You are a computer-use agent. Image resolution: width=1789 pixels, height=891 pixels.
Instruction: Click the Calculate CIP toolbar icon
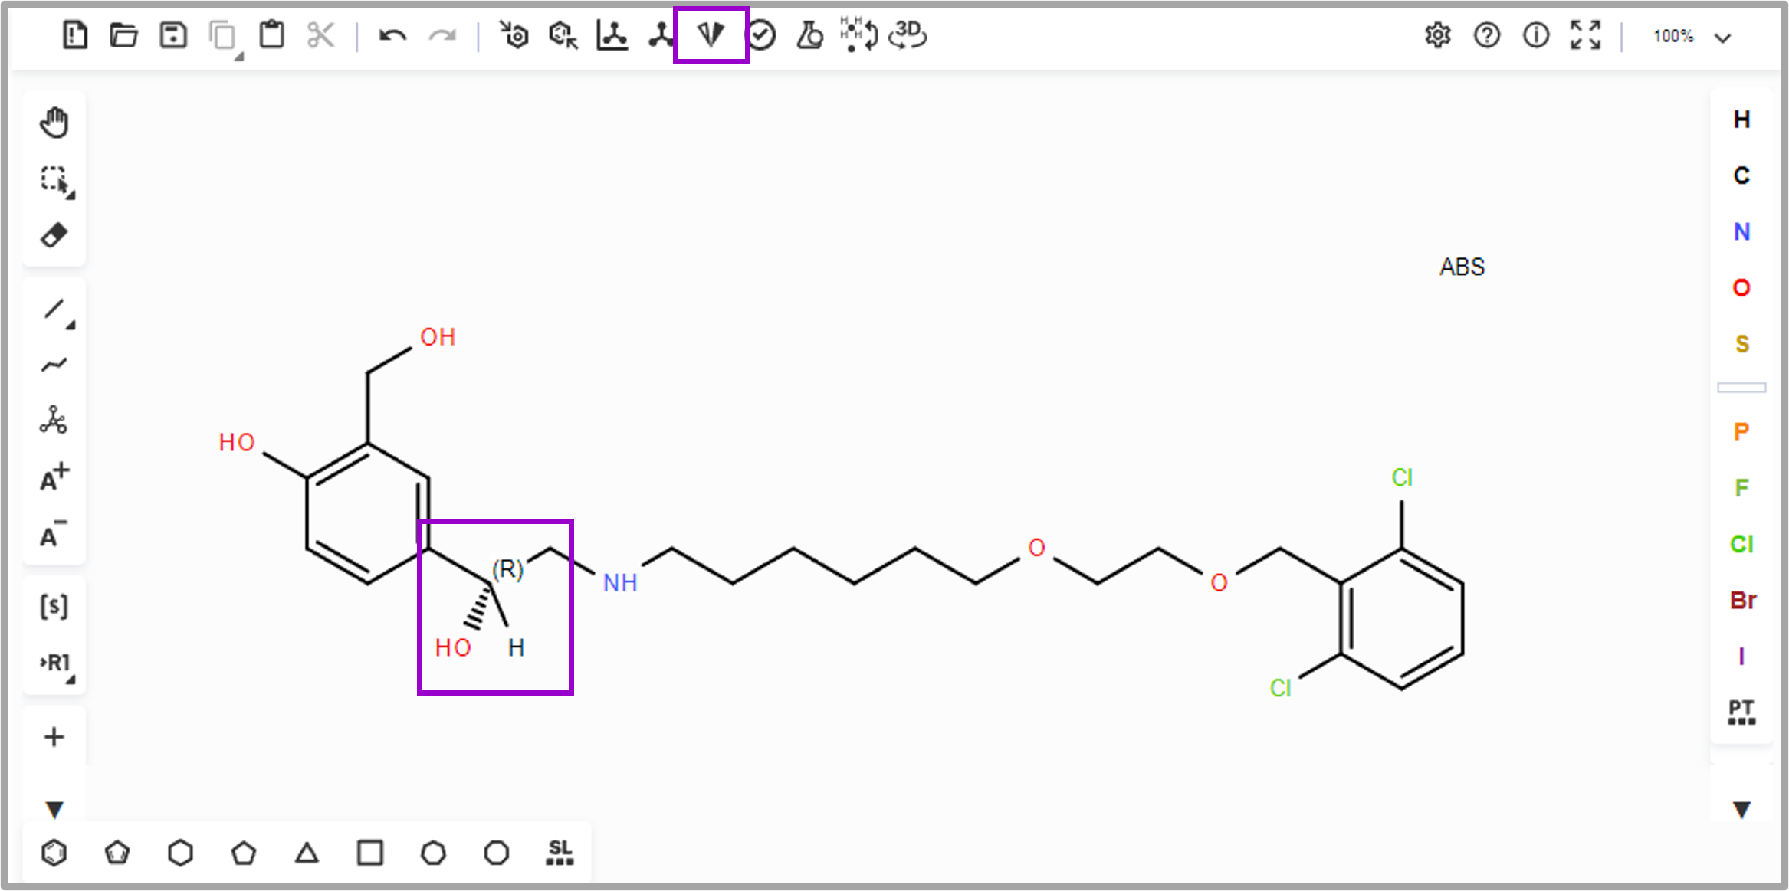[711, 35]
